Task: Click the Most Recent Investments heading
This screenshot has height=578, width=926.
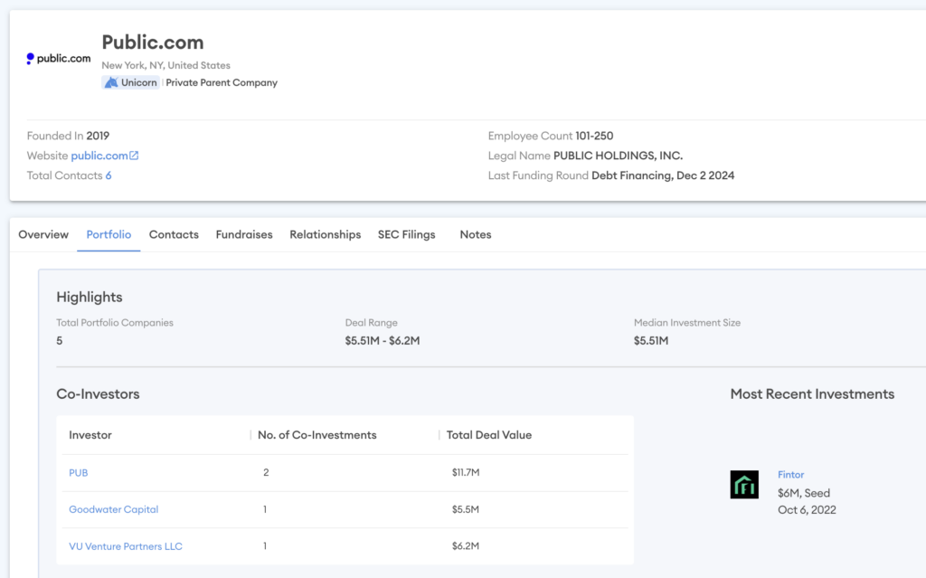Action: (812, 394)
